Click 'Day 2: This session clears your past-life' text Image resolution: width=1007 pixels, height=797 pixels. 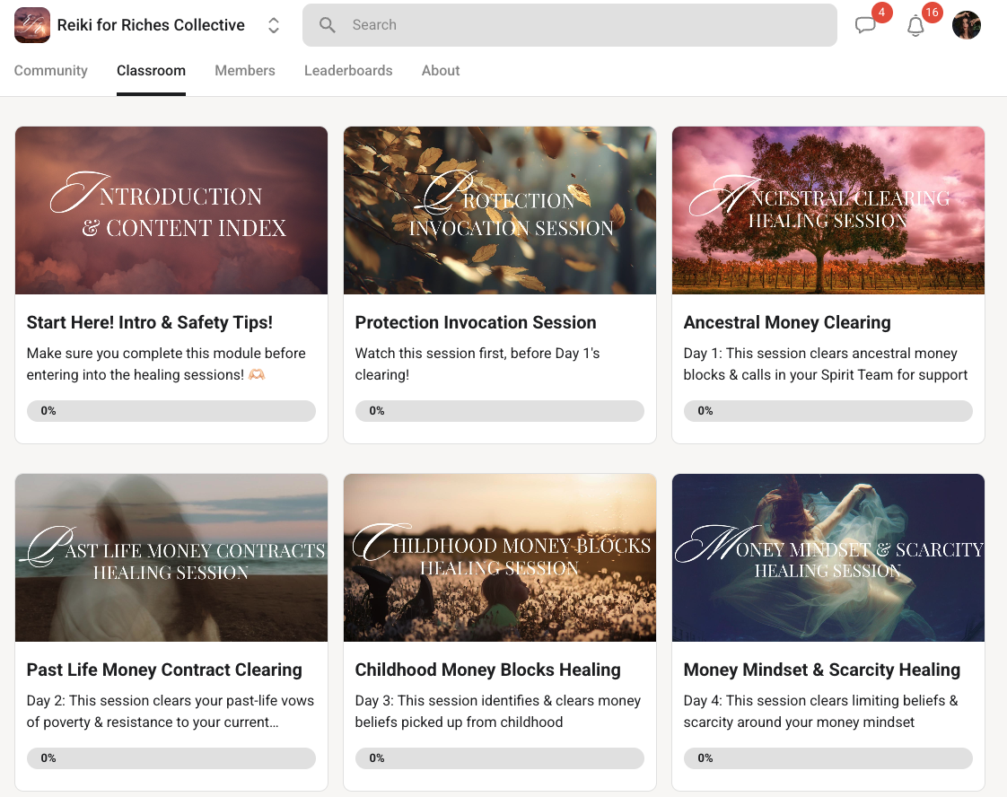171,712
